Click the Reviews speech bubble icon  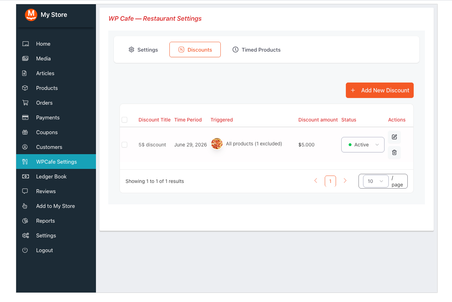pyautogui.click(x=25, y=191)
